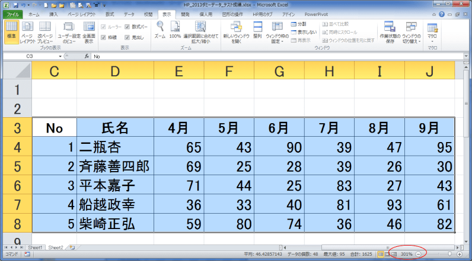472x261 pixels.
Task: Open the ズーム magnifier dialog
Action: [160, 30]
